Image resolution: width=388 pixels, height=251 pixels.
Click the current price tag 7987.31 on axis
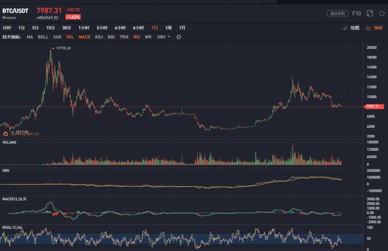click(374, 106)
